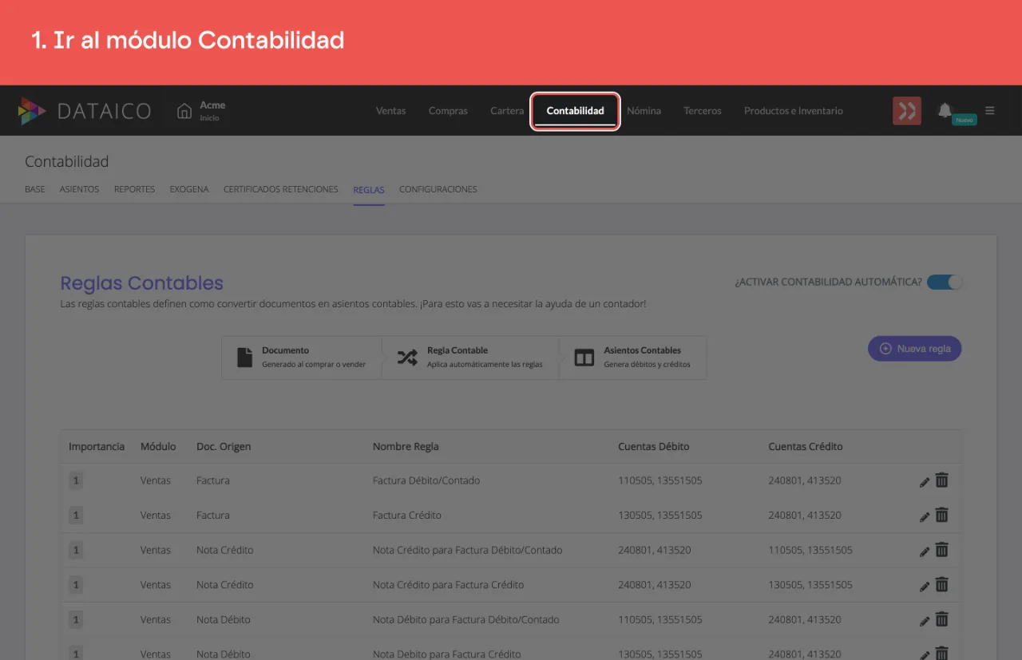
Task: Click the Dataico logo in the header
Action: point(85,111)
